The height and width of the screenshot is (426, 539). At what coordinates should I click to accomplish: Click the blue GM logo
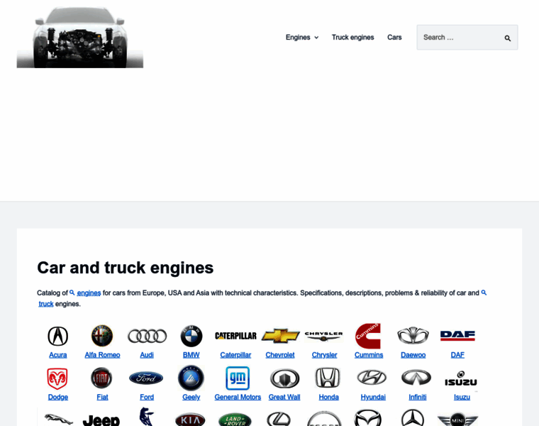pyautogui.click(x=238, y=378)
